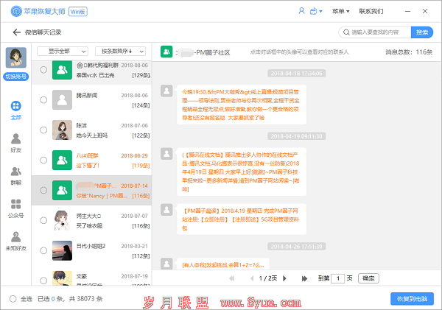Image resolution: width=442 pixels, height=310 pixels.
Task: Click the 2018-04-18 17:34:06 timestamp
Action: [x=297, y=74]
